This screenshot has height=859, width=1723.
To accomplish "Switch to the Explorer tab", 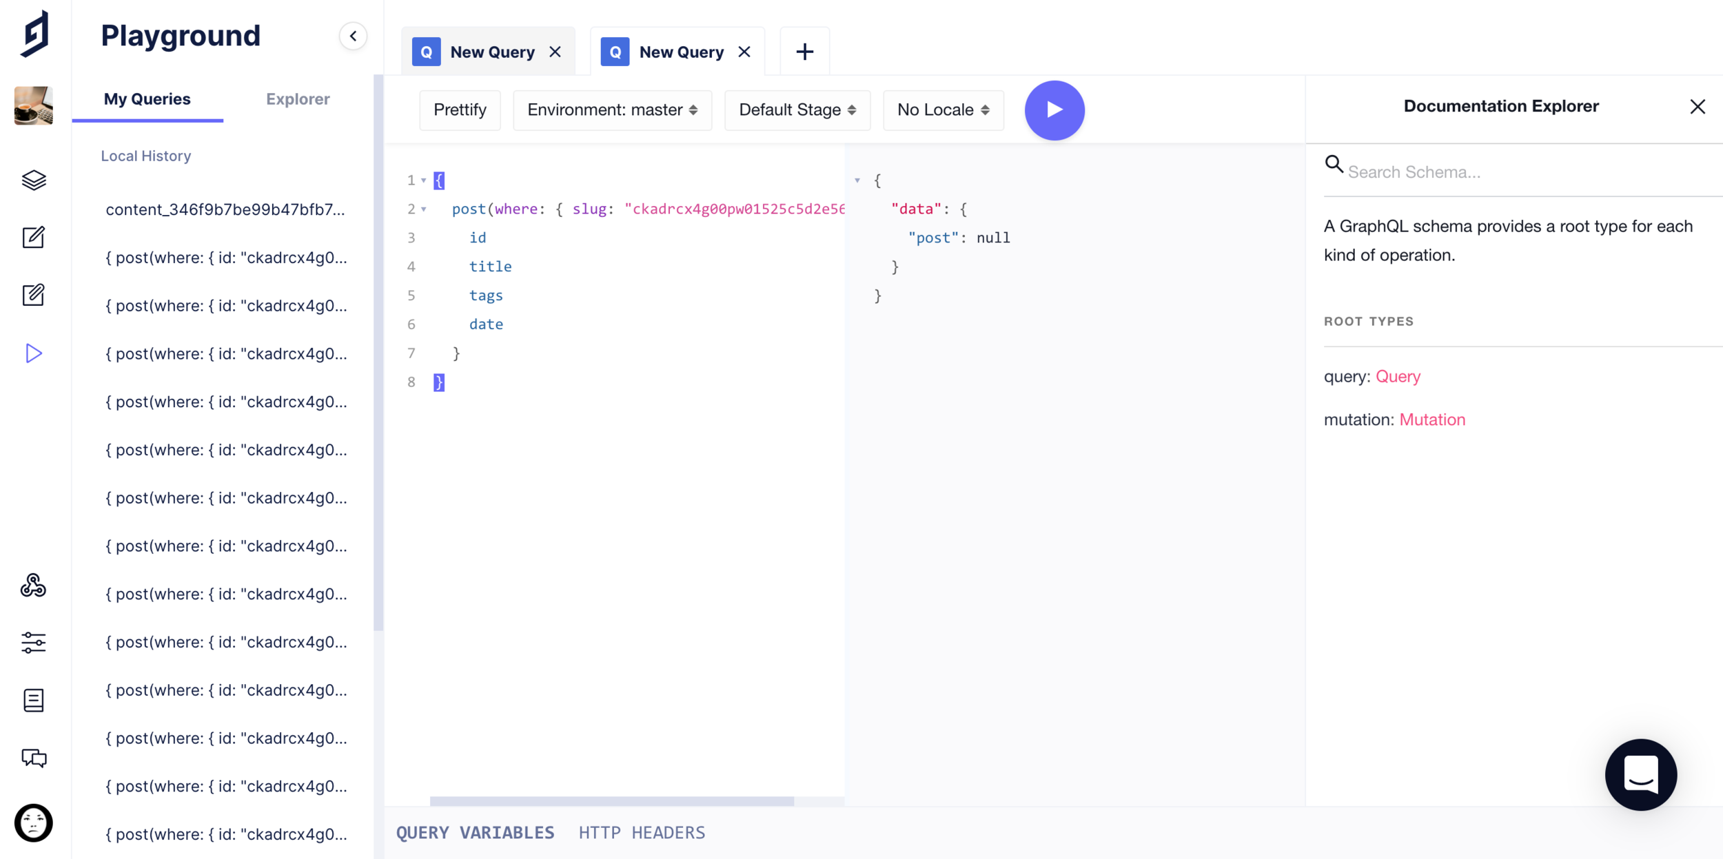I will click(x=298, y=99).
